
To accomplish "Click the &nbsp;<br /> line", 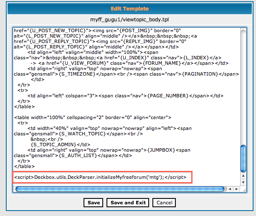I will coord(47,139).
